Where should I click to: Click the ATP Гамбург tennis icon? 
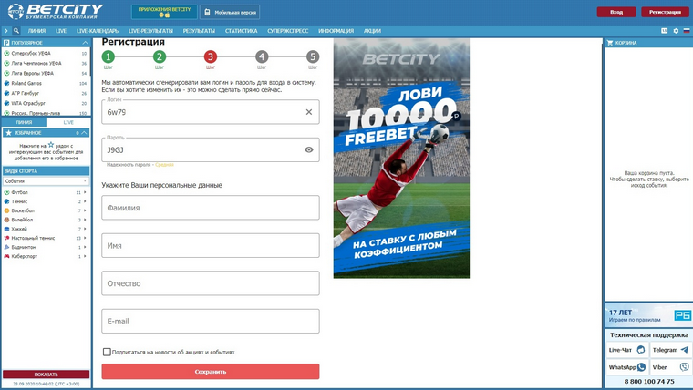[x=6, y=93]
